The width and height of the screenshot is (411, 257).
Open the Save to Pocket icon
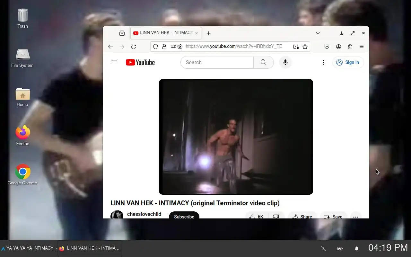click(327, 47)
